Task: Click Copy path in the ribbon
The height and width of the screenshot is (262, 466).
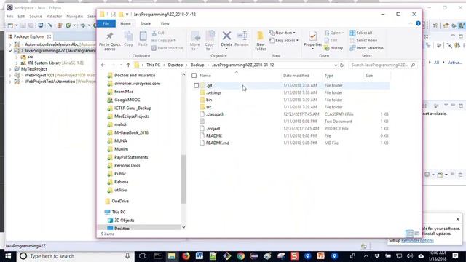Action: 164,41
